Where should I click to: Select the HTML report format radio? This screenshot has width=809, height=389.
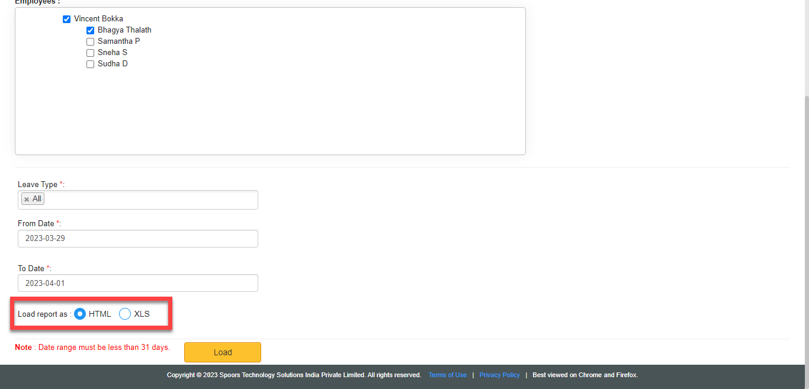[x=80, y=314]
